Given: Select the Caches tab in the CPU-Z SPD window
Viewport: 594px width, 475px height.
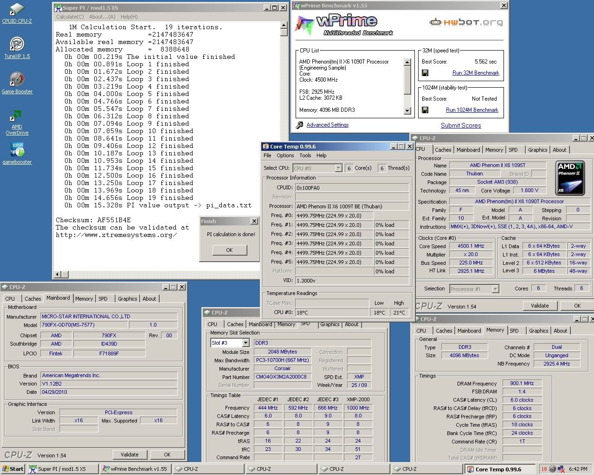Looking at the screenshot, I should (235, 324).
